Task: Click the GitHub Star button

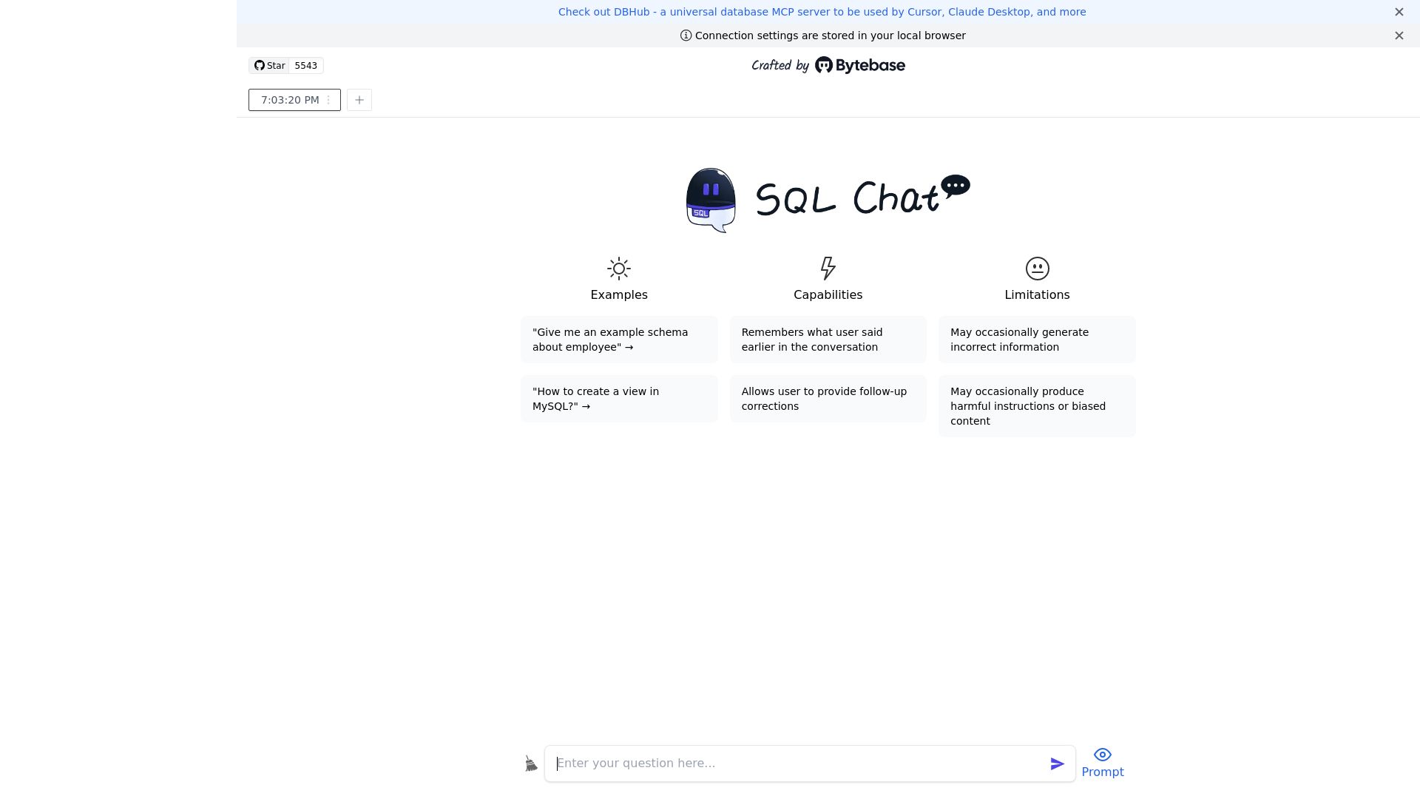Action: [x=269, y=65]
